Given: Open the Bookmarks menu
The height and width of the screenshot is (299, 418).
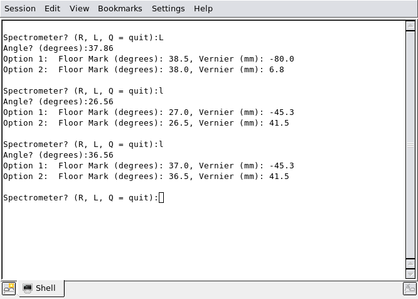Looking at the screenshot, I should [x=120, y=9].
